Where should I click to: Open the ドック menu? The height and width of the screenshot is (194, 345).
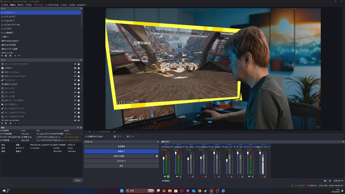[x=28, y=5]
